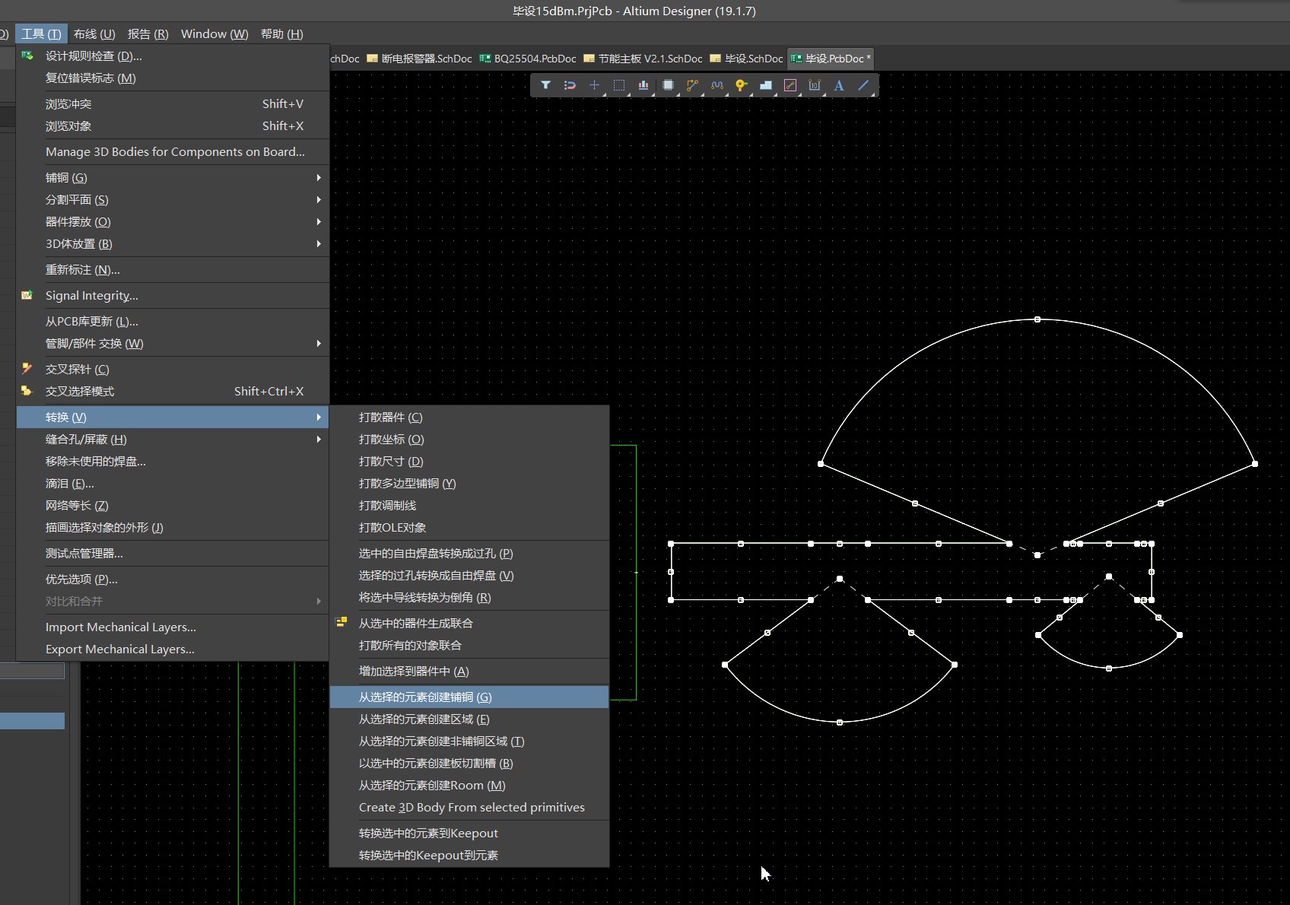This screenshot has width=1290, height=905.
Task: Click the Signal Integrity icon
Action: (27, 296)
